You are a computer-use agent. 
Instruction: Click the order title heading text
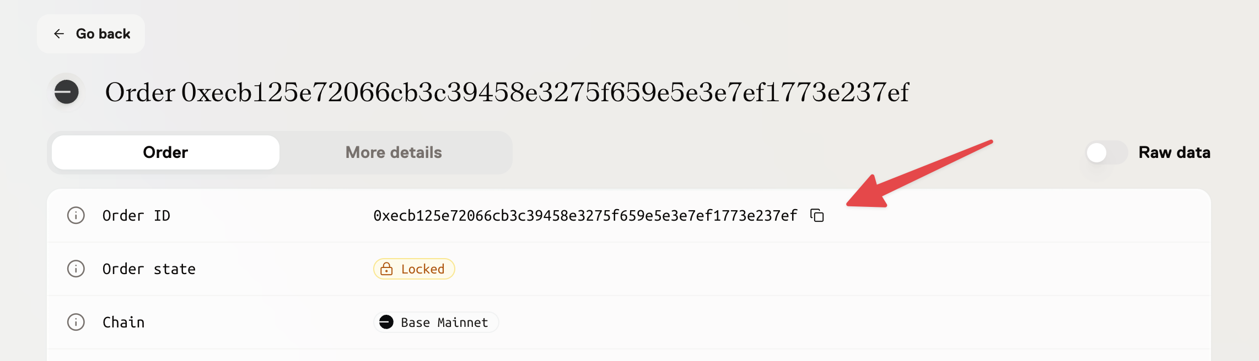507,92
